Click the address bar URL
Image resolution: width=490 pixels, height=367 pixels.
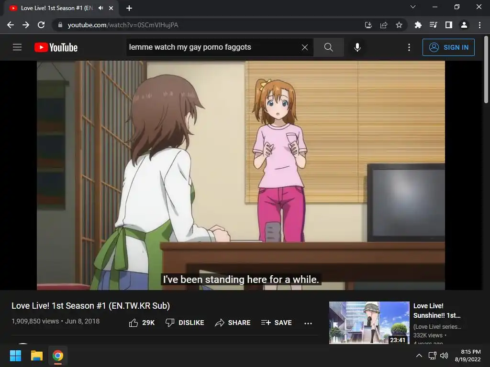[x=123, y=25]
